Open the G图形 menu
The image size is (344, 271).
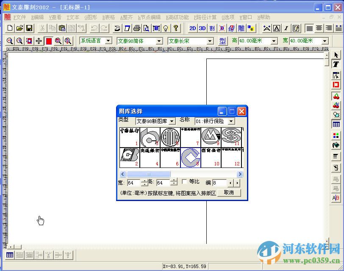[91, 17]
